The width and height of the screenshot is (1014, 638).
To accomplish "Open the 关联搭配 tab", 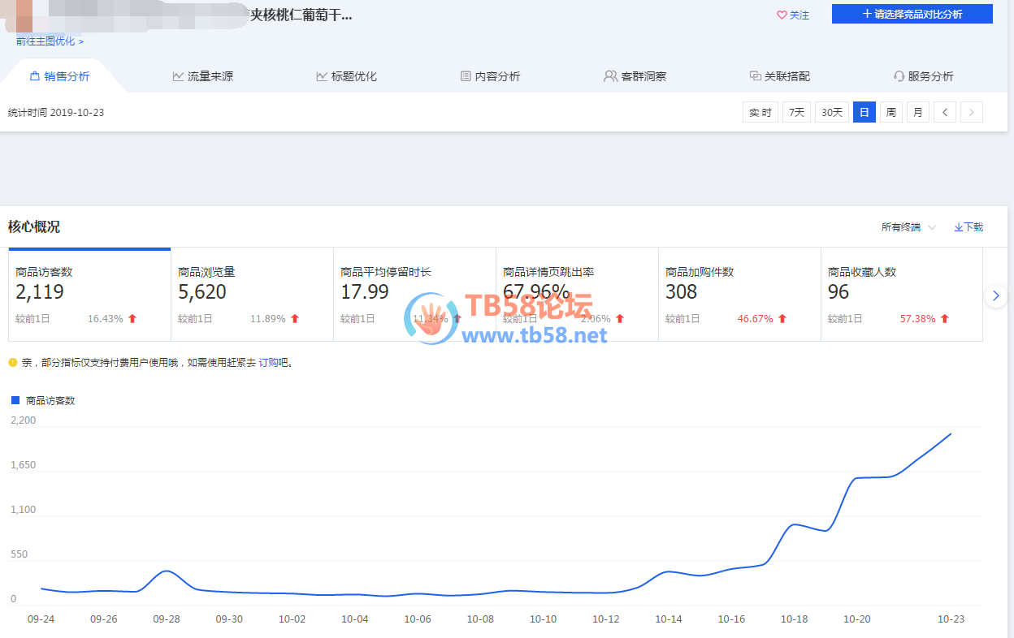I will coord(780,76).
